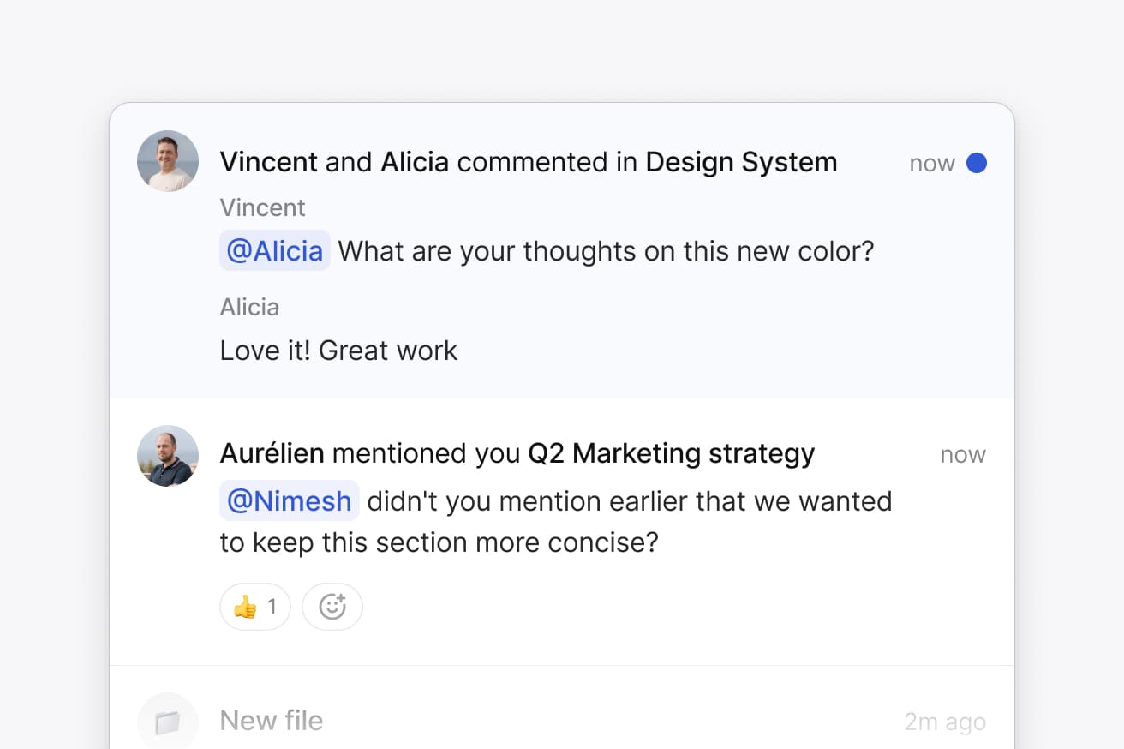1124x749 pixels.
Task: Click the New file folder icon
Action: pyautogui.click(x=168, y=721)
